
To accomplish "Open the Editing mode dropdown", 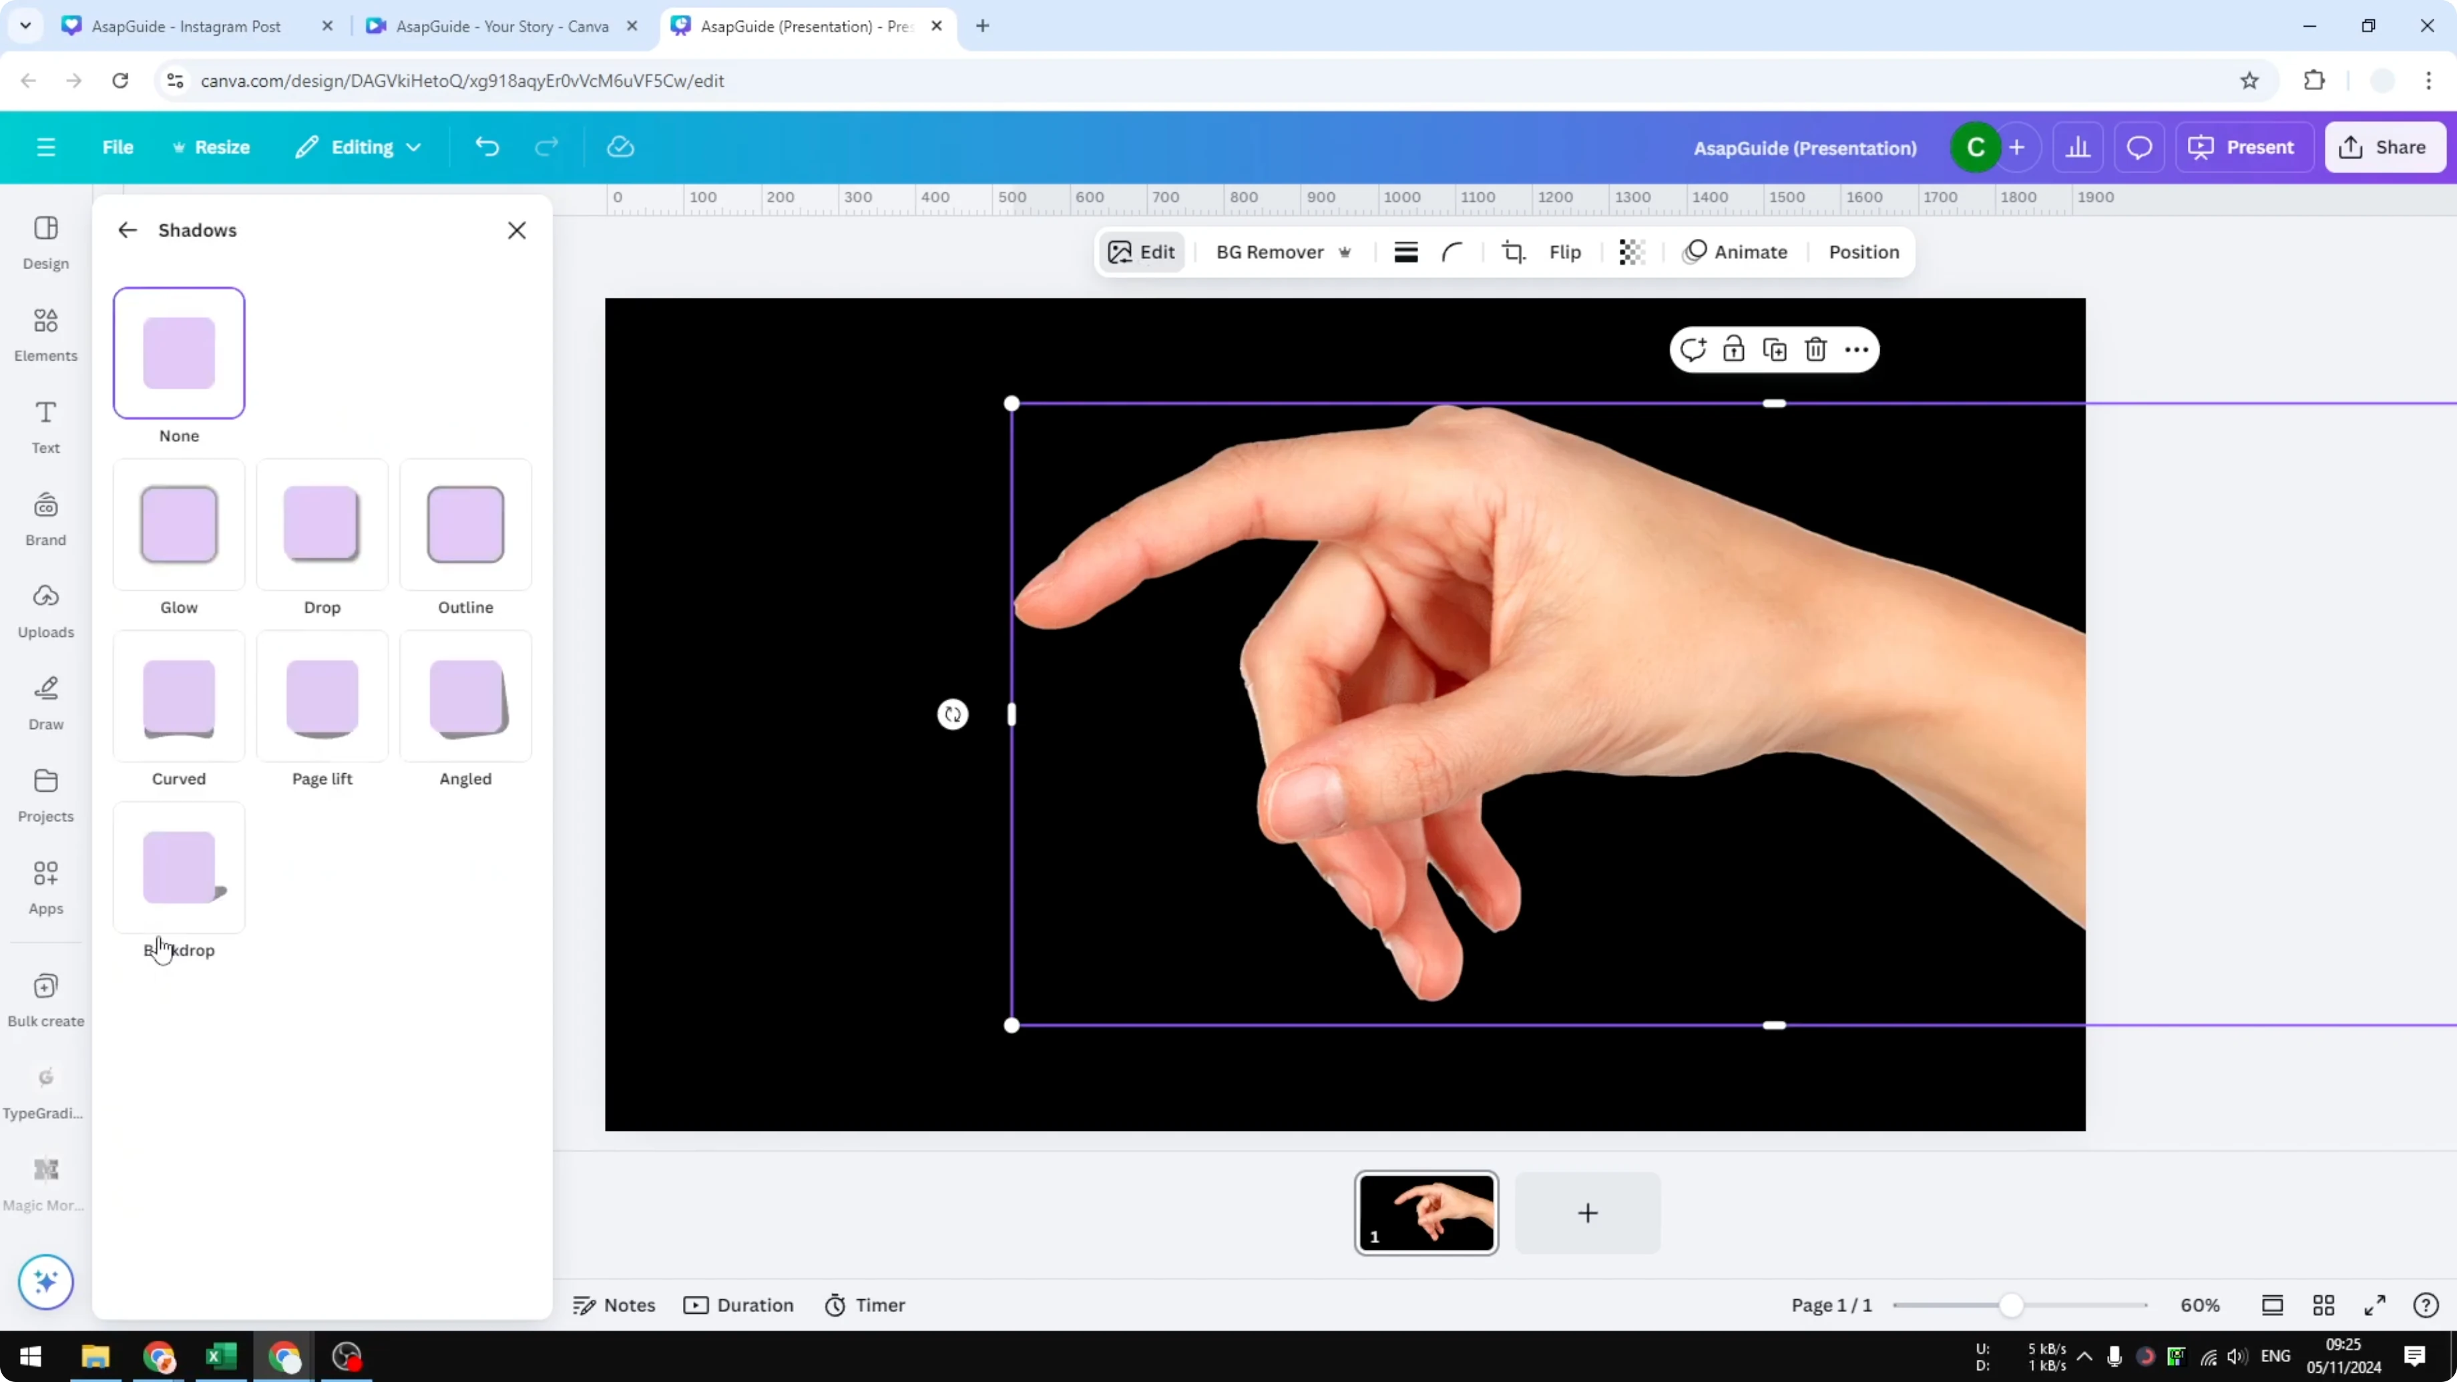I will [x=358, y=147].
